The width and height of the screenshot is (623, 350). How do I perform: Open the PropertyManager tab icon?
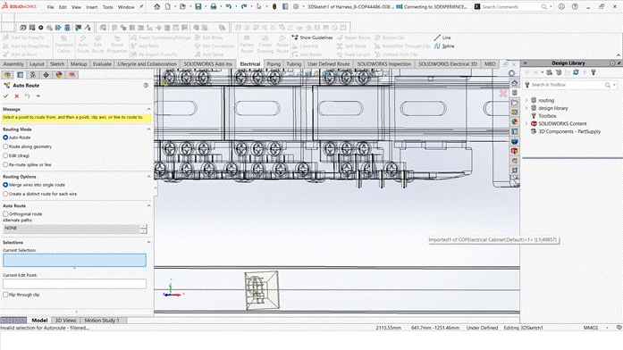point(21,75)
